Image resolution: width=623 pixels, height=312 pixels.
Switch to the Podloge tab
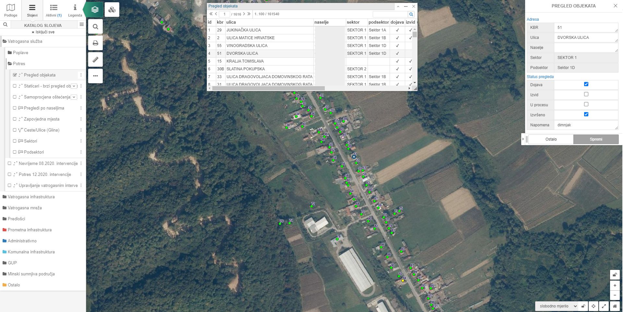(11, 10)
